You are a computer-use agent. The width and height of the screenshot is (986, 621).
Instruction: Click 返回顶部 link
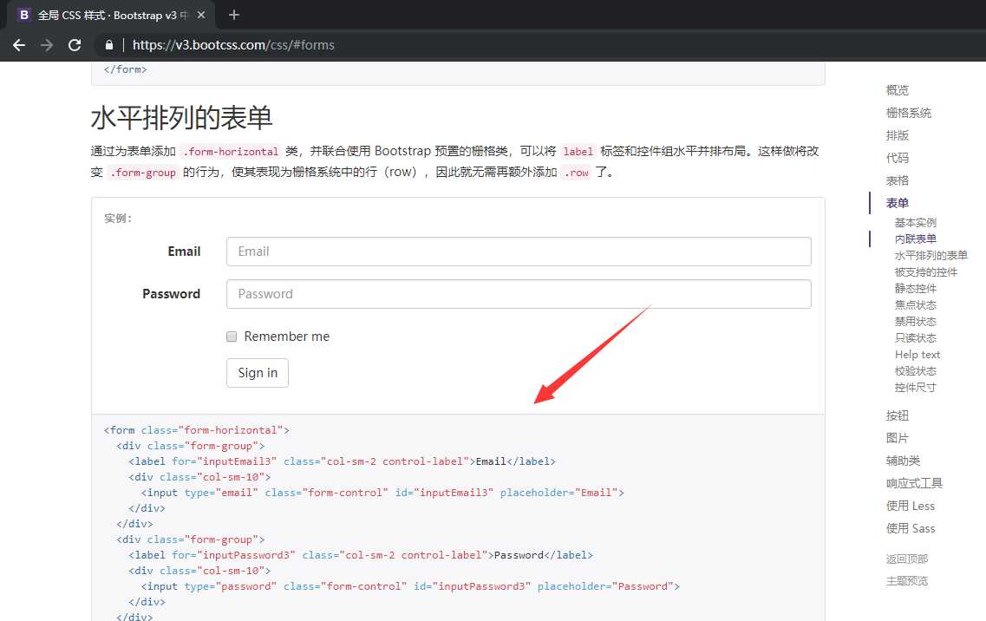click(x=907, y=559)
